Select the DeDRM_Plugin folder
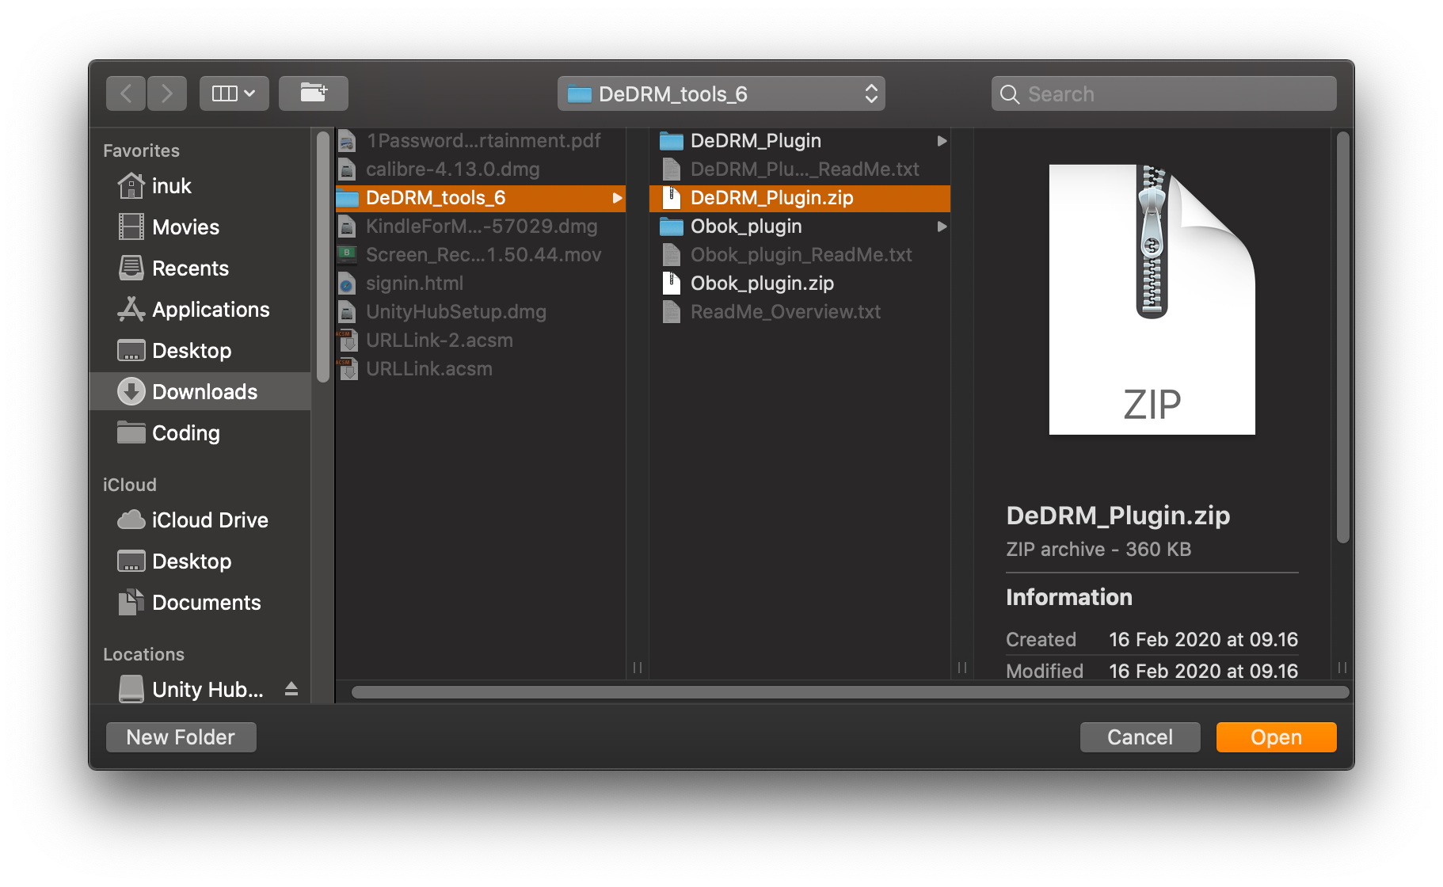Image resolution: width=1443 pixels, height=887 pixels. (800, 141)
